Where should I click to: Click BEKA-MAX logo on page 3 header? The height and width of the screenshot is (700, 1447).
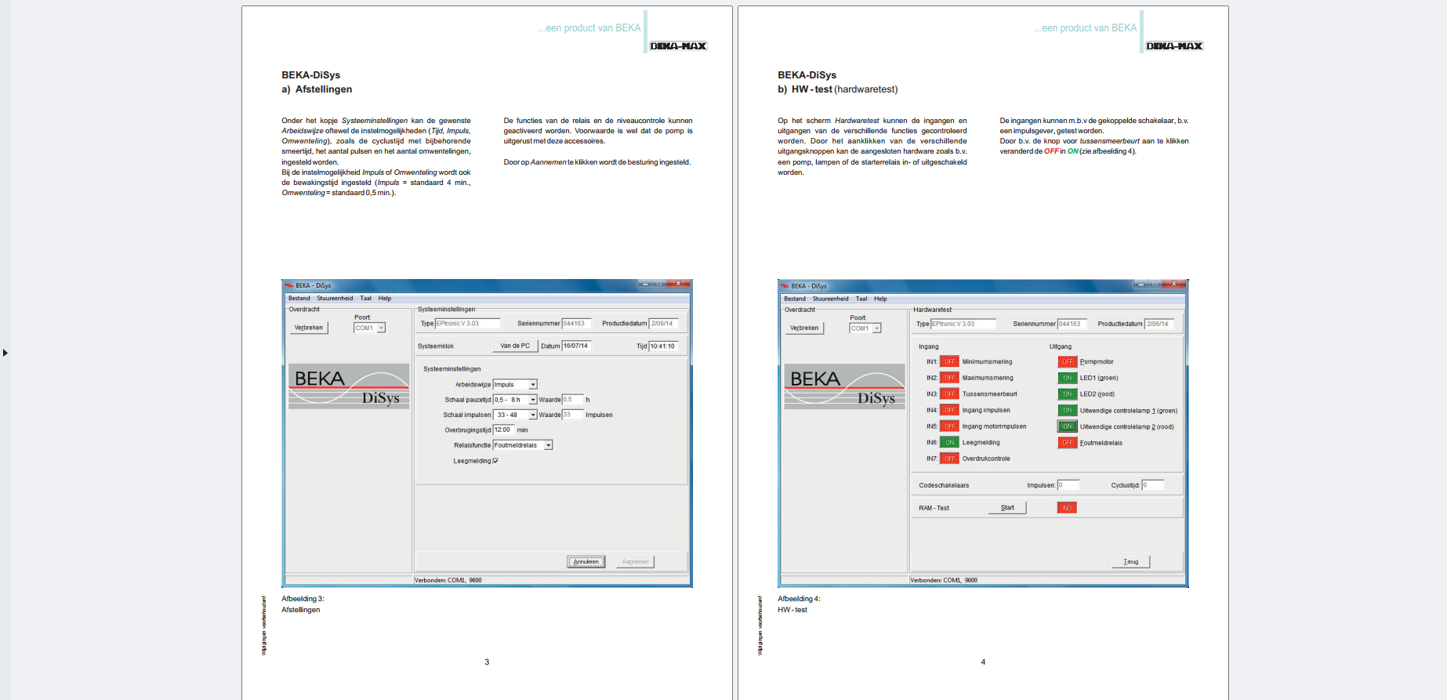pyautogui.click(x=678, y=46)
